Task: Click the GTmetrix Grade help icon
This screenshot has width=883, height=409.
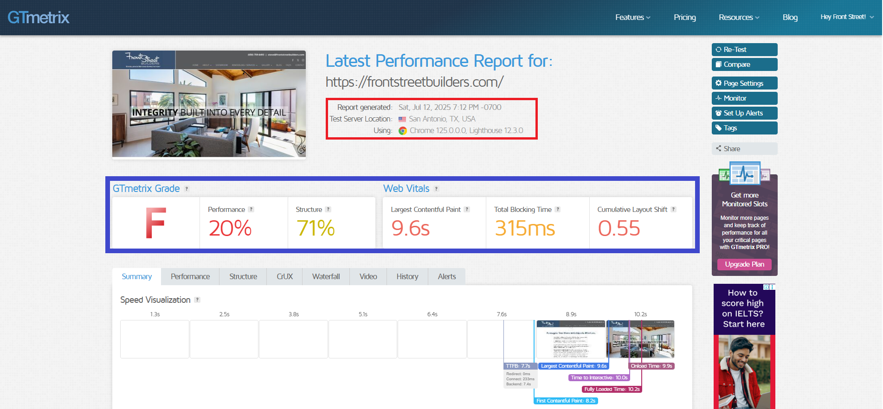Action: coord(187,189)
